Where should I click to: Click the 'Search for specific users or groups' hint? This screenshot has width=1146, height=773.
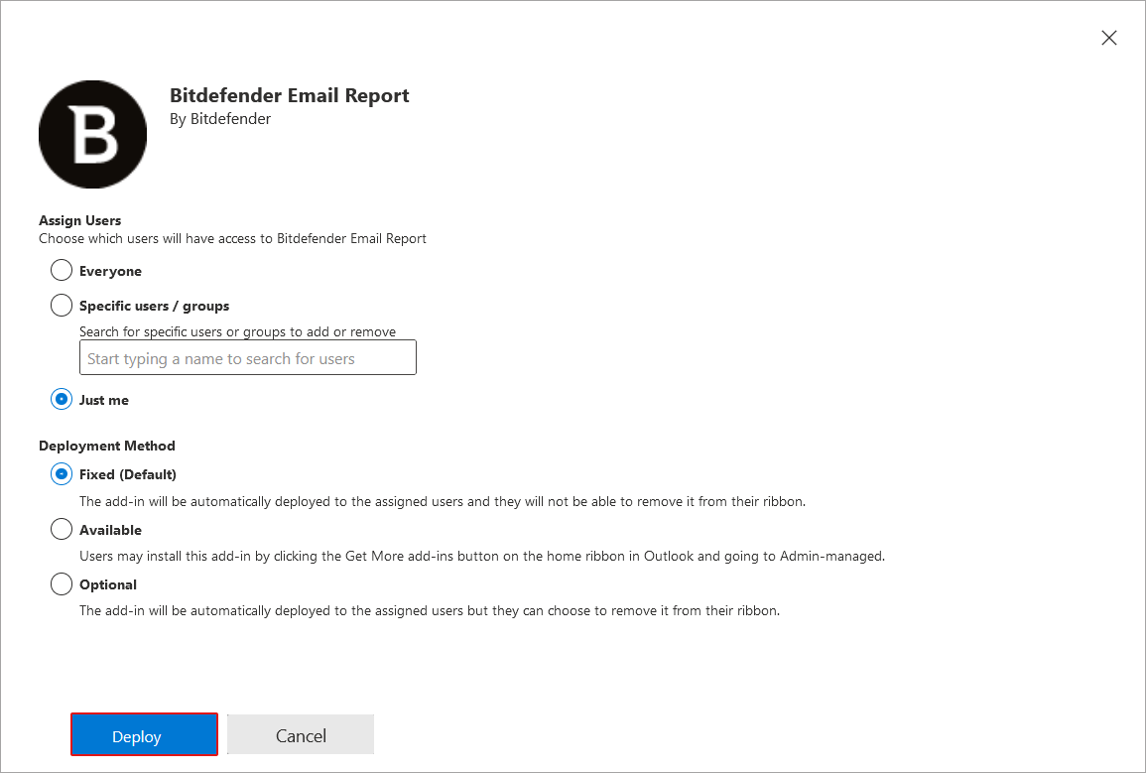pyautogui.click(x=237, y=331)
